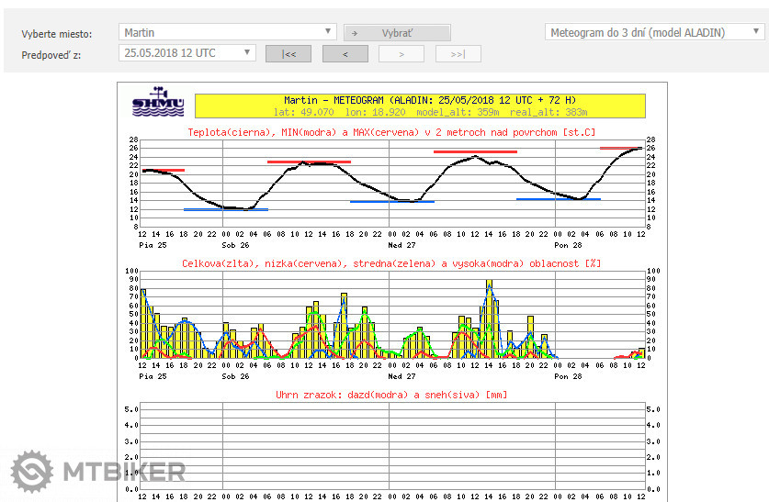Image resolution: width=769 pixels, height=502 pixels.
Task: Expand the forecast date dropdown 25.05.2018 12 UTC
Action: 188,53
